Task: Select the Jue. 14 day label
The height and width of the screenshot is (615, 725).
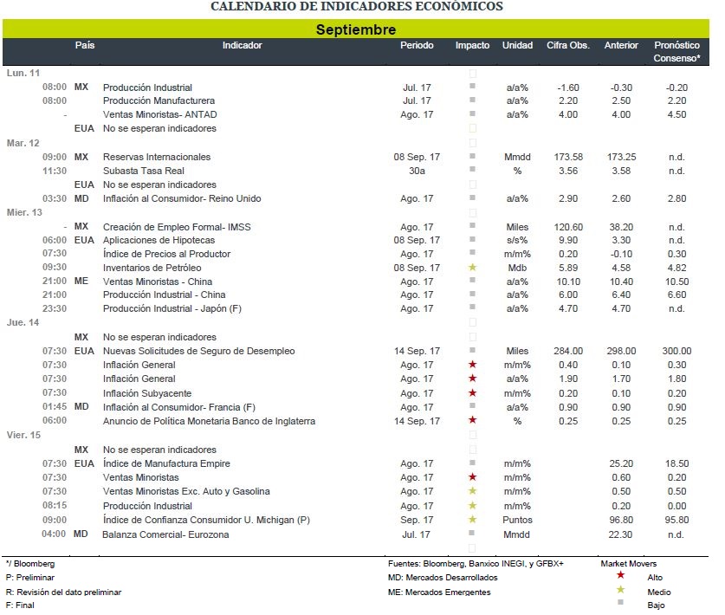Action: [x=23, y=323]
